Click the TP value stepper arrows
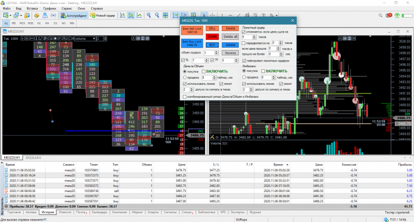414x222 pixels. [236, 61]
